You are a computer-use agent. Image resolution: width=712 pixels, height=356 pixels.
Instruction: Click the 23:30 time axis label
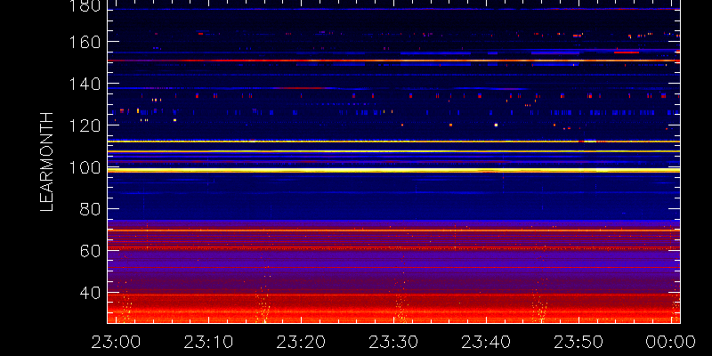[x=393, y=342]
